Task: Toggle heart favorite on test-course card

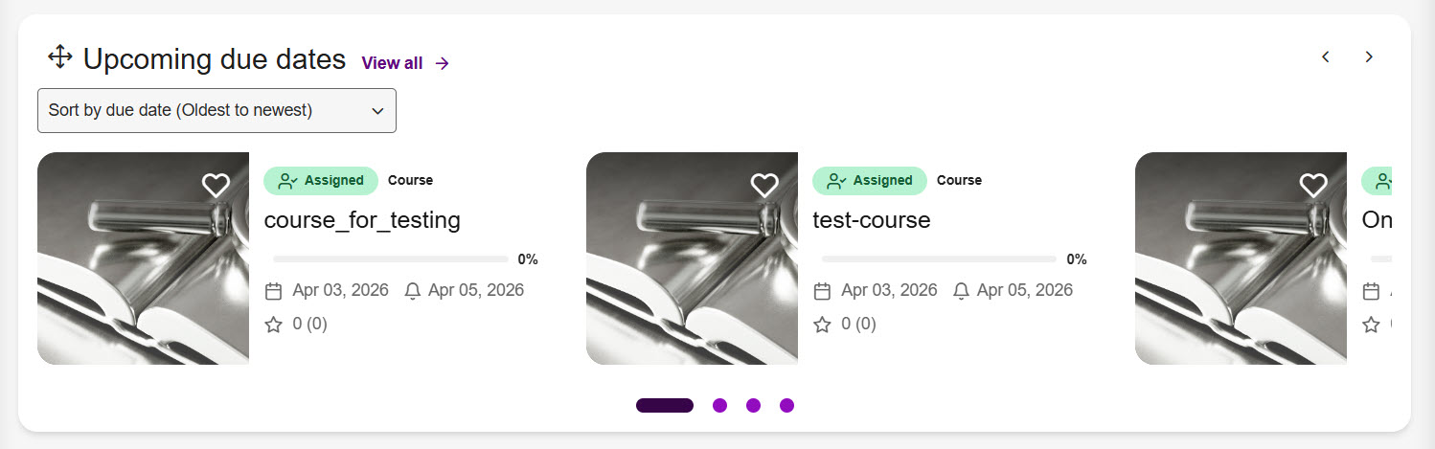Action: tap(764, 186)
